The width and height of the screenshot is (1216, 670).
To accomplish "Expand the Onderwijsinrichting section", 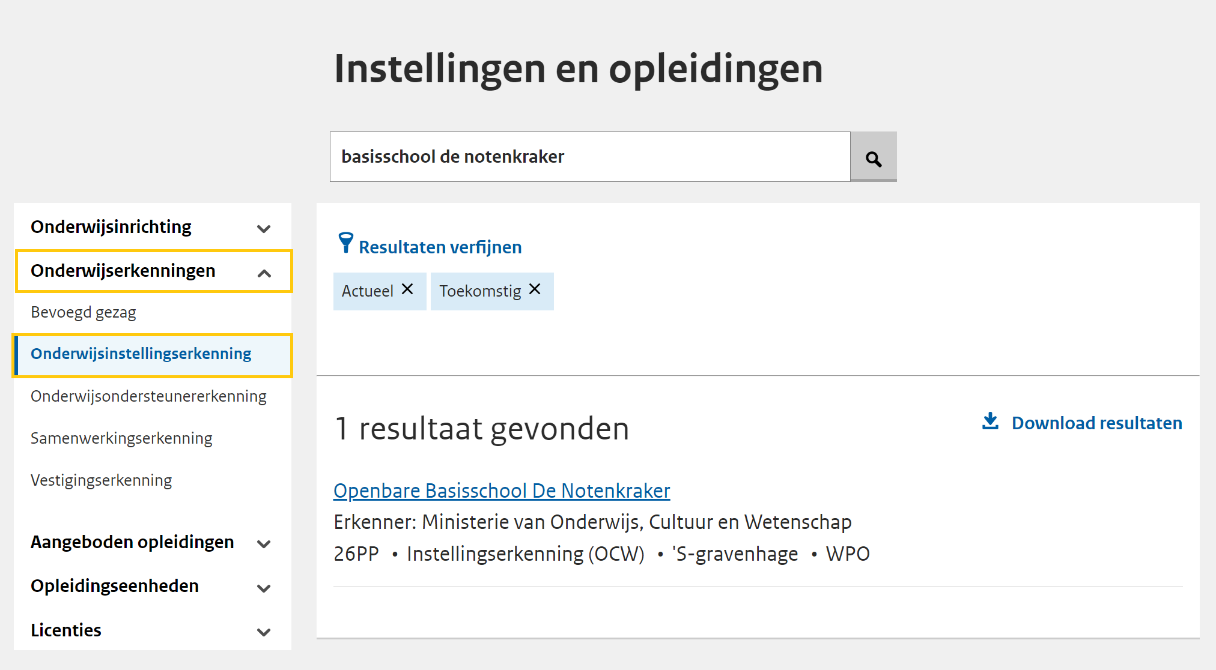I will point(153,227).
